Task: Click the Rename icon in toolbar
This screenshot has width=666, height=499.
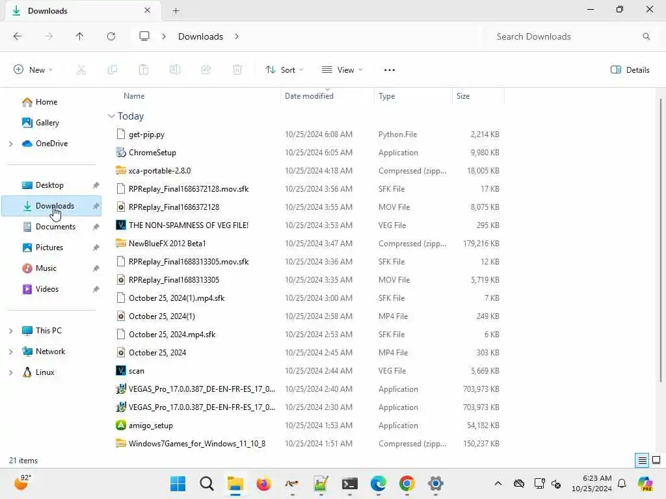Action: (x=175, y=70)
